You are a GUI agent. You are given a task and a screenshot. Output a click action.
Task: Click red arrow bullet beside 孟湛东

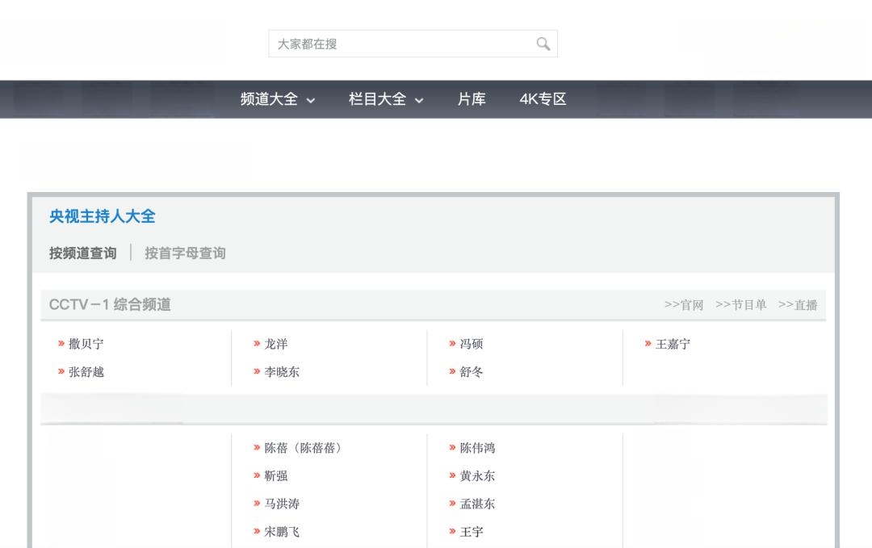(453, 503)
